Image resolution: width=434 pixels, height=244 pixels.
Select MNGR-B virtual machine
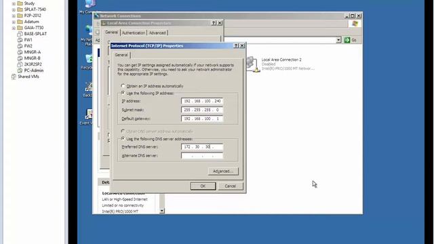click(x=33, y=58)
